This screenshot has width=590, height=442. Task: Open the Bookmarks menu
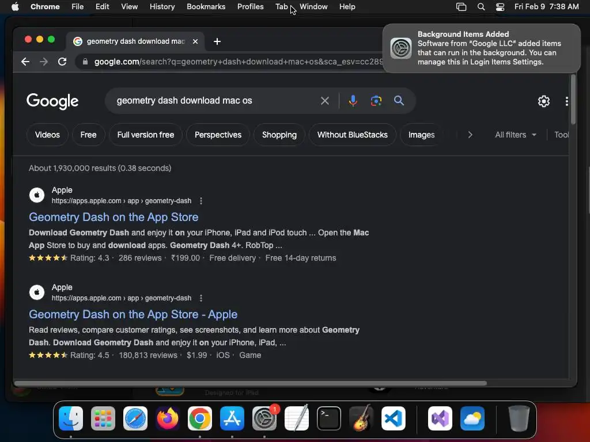206,7
